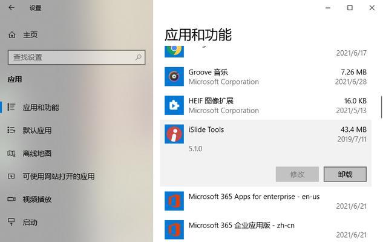Select the 离线地图 map icon
This screenshot has height=242, width=383.
click(x=11, y=153)
